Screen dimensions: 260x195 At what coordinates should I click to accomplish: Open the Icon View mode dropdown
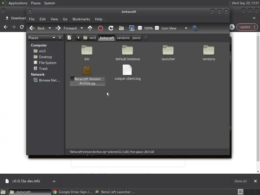[x=174, y=28]
